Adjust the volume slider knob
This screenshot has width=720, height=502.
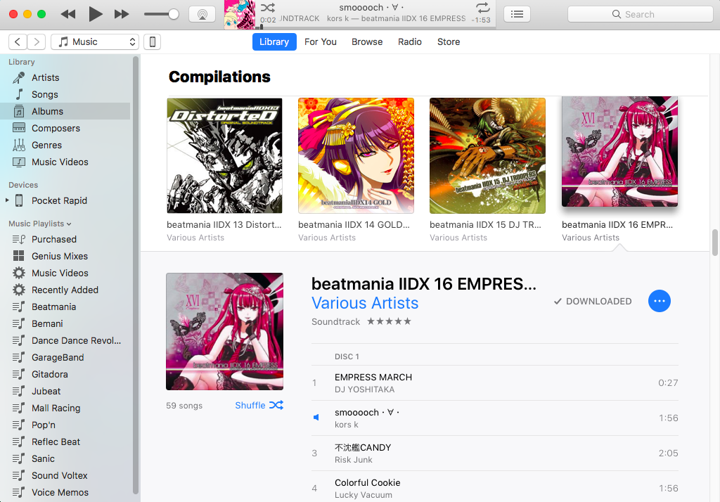[x=174, y=14]
